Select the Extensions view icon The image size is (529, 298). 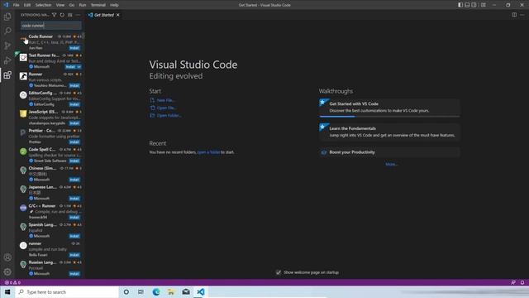click(x=7, y=74)
